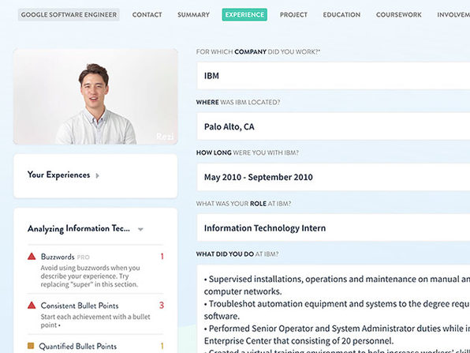This screenshot has width=470, height=353.
Task: Click the 'What was your role at IBM?' label
Action: pyautogui.click(x=244, y=204)
